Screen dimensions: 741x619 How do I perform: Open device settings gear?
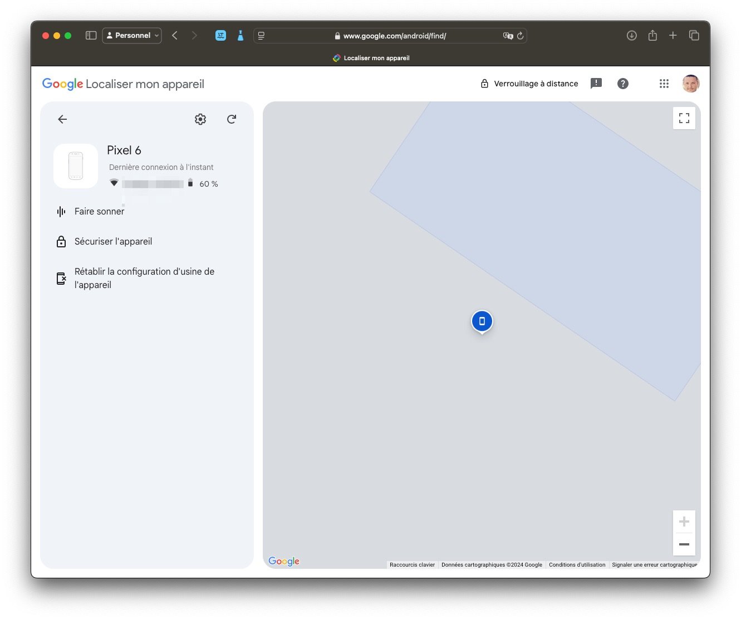[x=200, y=119]
